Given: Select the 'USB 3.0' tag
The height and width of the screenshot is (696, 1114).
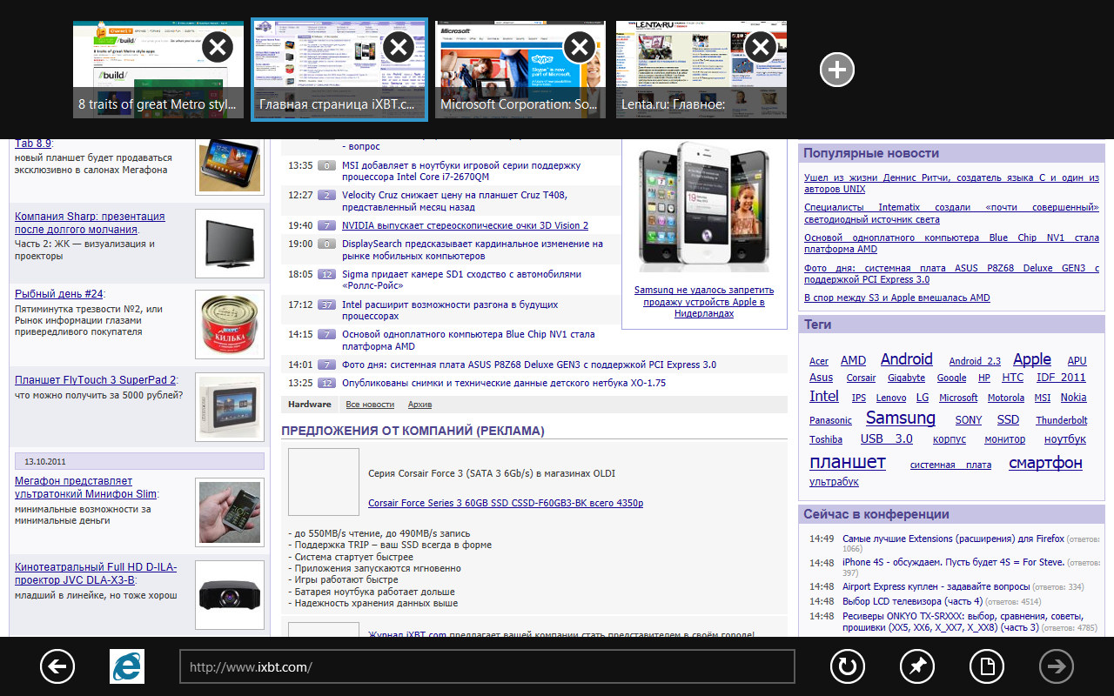Looking at the screenshot, I should pyautogui.click(x=887, y=439).
